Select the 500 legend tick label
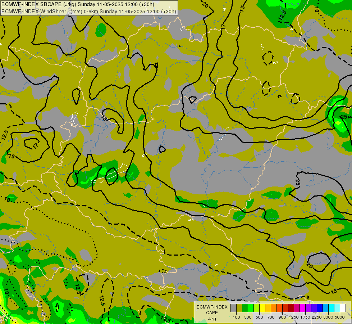 point(259,317)
